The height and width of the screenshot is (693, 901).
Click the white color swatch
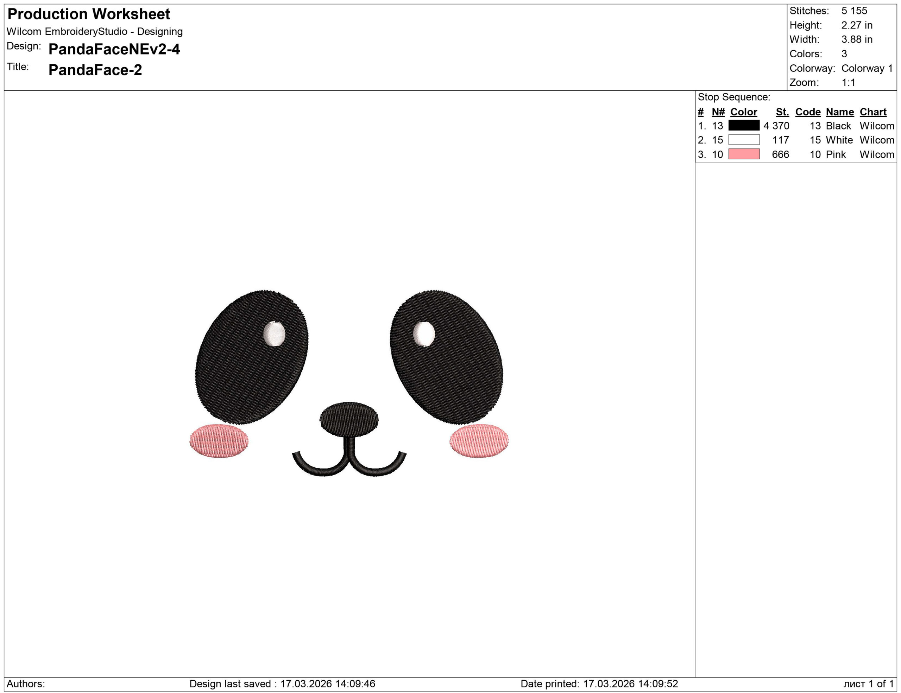[744, 140]
